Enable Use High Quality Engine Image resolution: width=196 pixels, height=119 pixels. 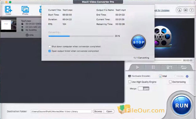[130, 82]
